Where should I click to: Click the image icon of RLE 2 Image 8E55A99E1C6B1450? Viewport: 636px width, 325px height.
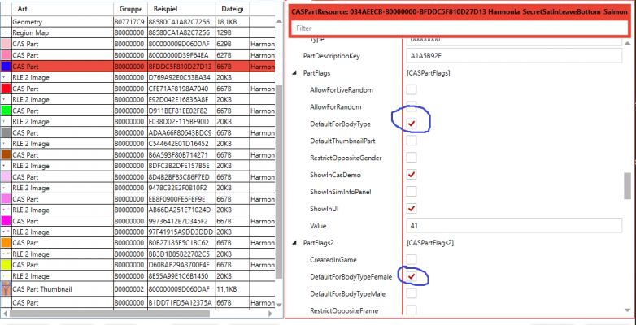[6, 276]
